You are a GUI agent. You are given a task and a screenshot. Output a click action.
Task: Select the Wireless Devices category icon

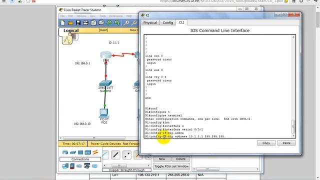[x=88, y=152]
